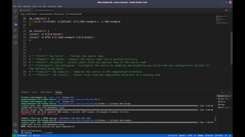Open the Run and Debug view
Viewport: 245px width, 137px height.
coord(15,30)
